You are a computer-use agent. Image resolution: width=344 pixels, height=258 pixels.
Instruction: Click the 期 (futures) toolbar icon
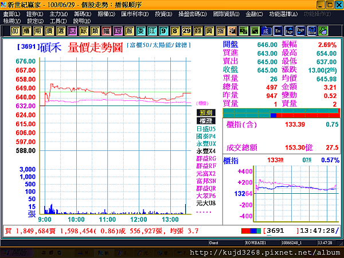pos(38,31)
